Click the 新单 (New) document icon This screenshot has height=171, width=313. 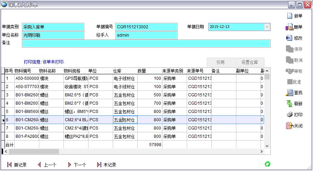tap(289, 16)
